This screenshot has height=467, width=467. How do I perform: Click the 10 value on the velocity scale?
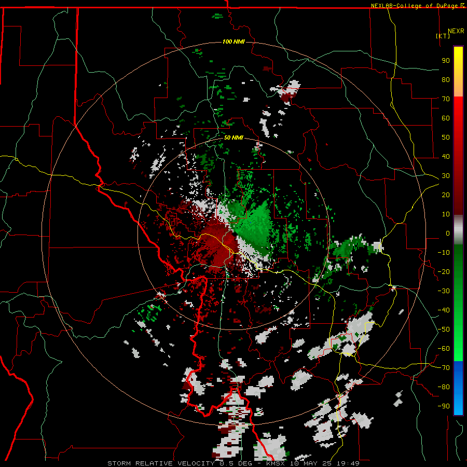coord(446,214)
